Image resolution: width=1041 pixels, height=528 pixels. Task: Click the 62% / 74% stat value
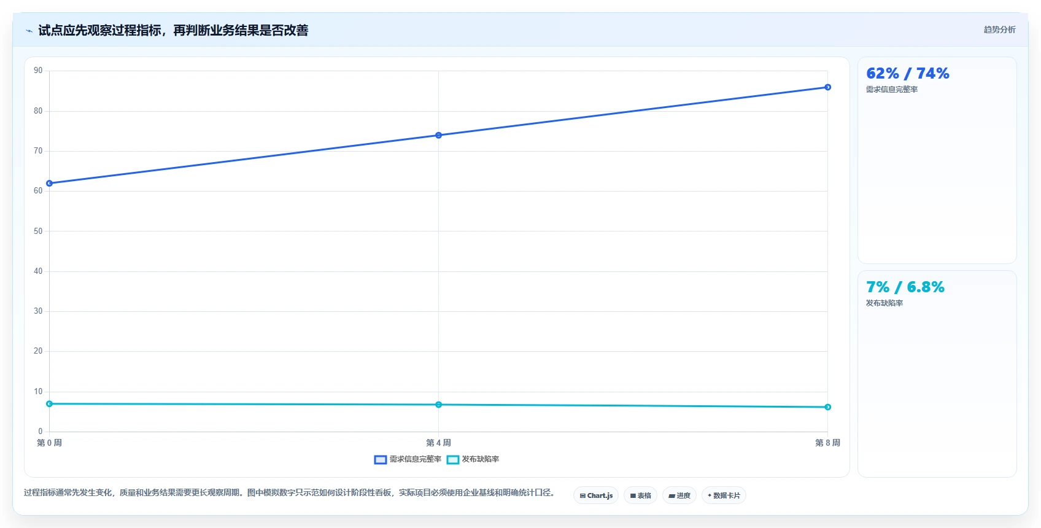[907, 74]
